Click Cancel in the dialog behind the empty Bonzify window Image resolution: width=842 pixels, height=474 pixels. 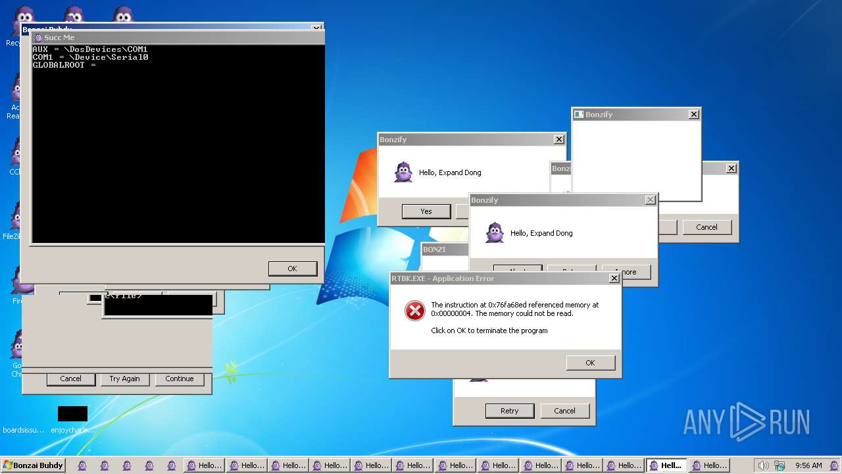[x=707, y=227]
